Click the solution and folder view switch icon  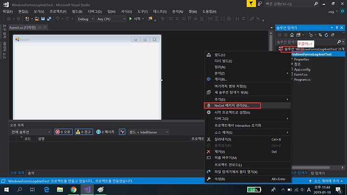point(298,35)
